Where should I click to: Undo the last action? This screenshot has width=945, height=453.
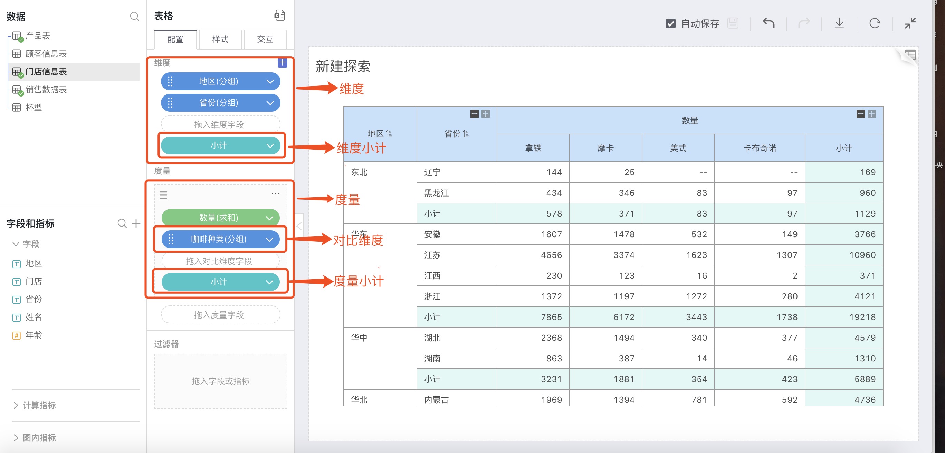pos(769,23)
